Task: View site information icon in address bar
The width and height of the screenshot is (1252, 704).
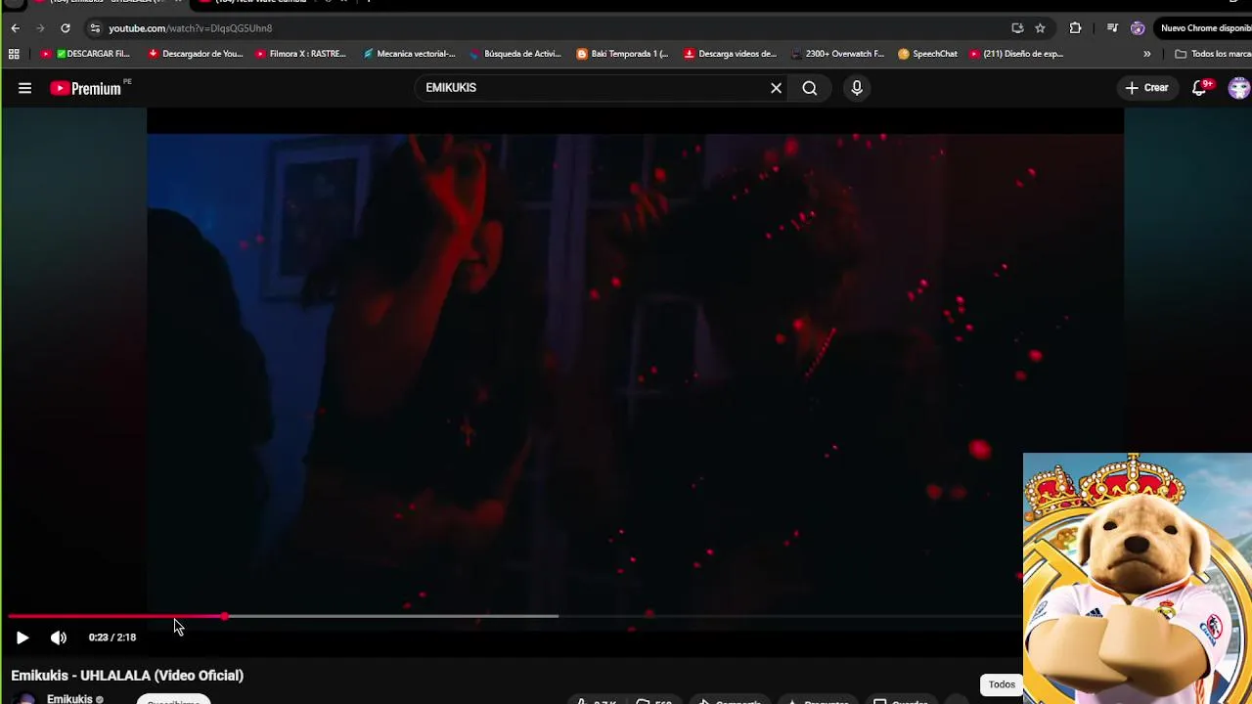Action: (x=95, y=28)
